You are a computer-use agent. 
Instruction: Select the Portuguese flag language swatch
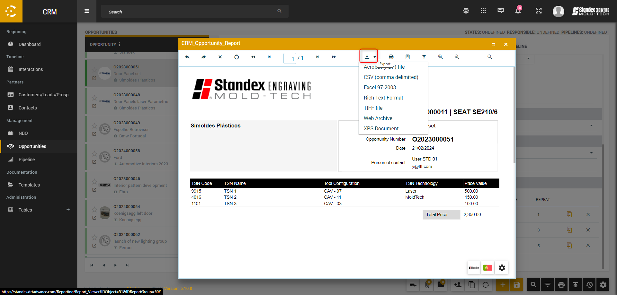[x=487, y=268]
